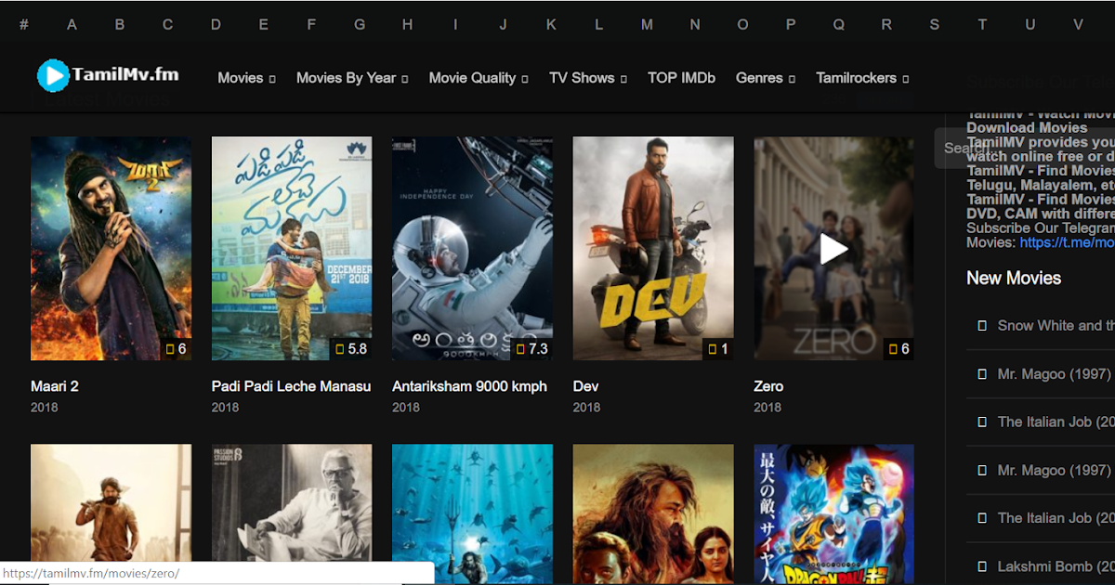
Task: Open Antariksham 9000 kmph poster
Action: pos(472,248)
